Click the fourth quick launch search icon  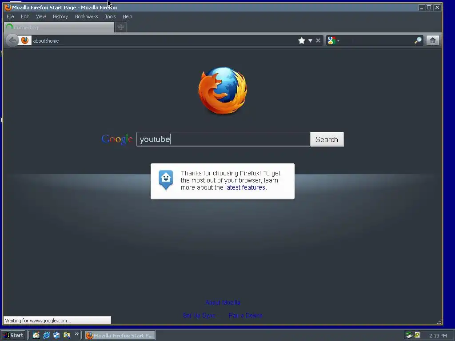click(67, 335)
